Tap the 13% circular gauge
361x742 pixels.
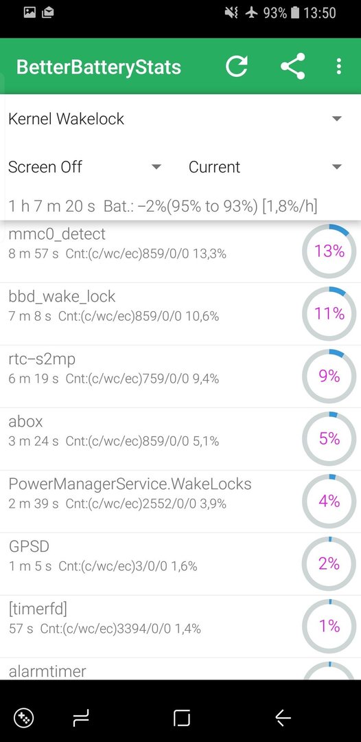point(329,251)
